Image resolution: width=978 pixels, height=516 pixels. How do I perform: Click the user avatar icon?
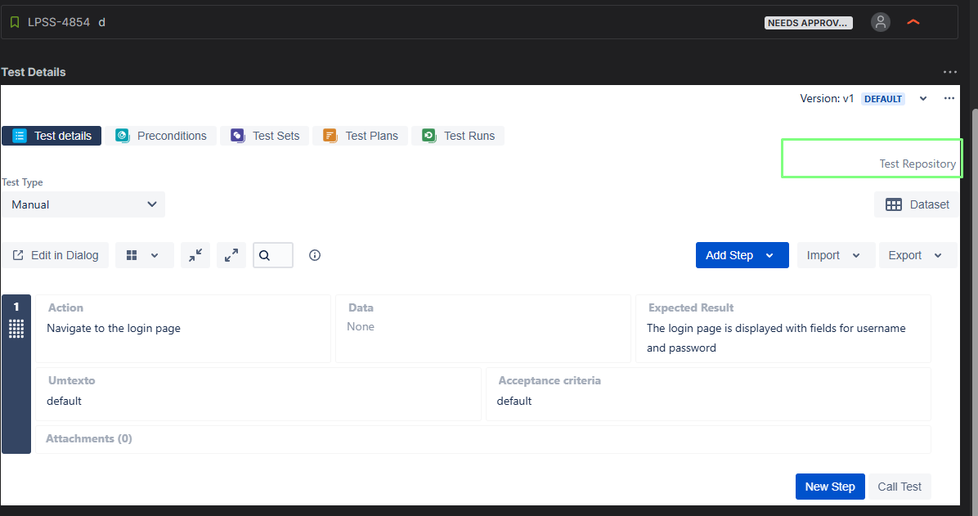(x=880, y=23)
